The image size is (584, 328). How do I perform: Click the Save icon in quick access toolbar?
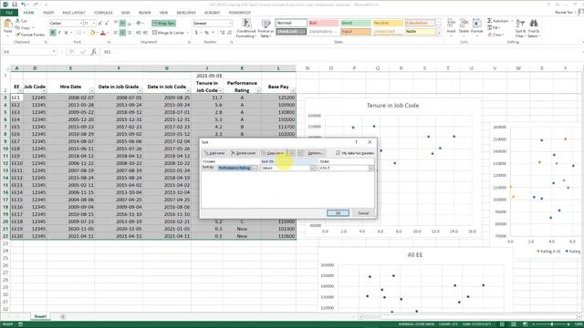click(x=15, y=5)
